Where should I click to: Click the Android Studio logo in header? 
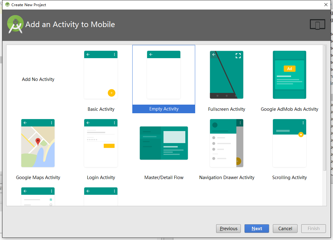15,24
